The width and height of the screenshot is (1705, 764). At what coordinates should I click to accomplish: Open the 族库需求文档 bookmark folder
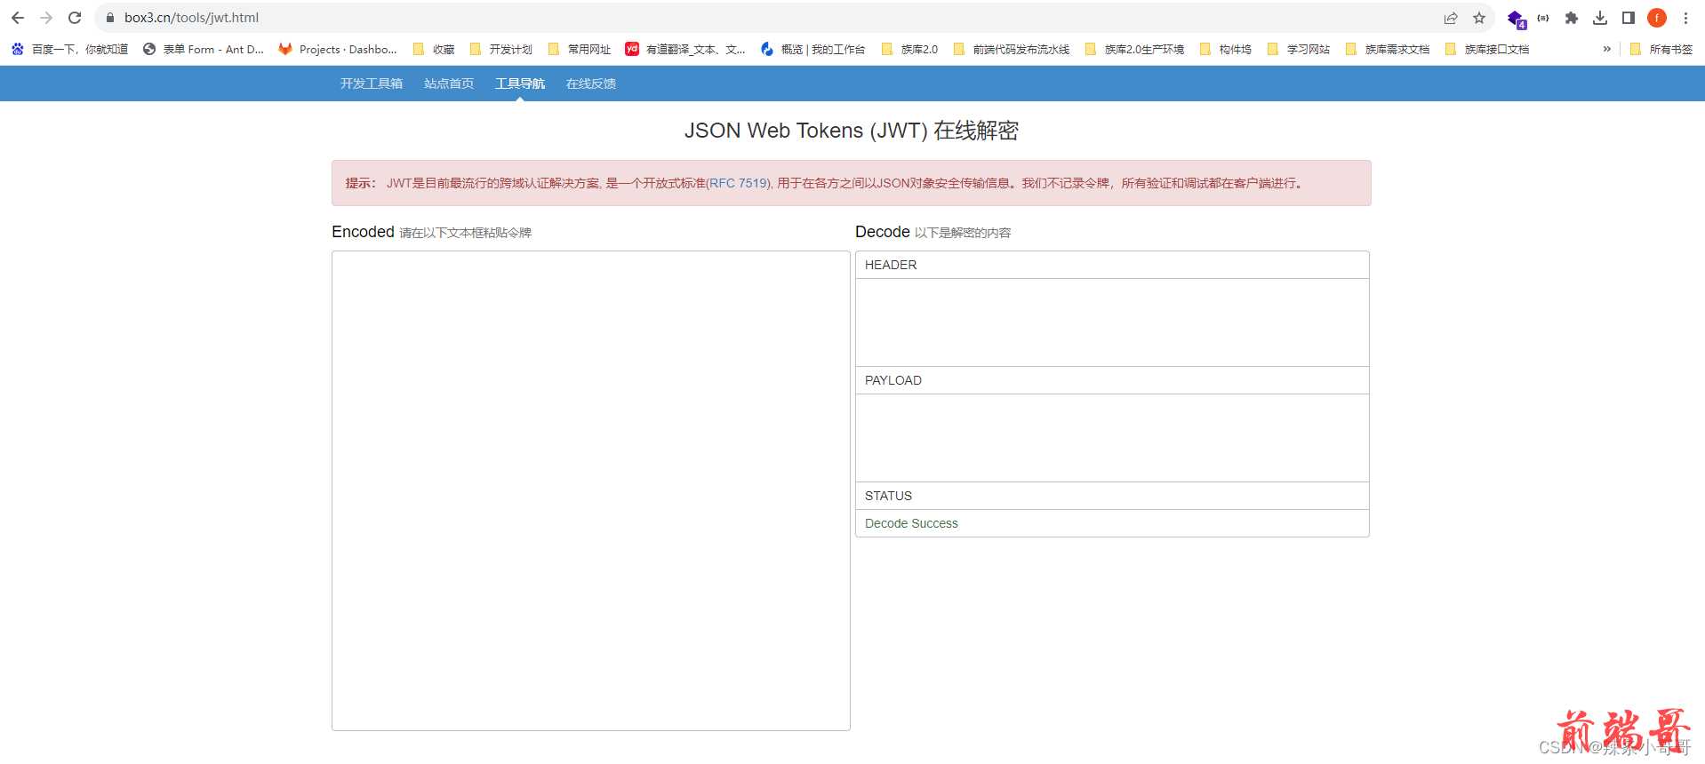pos(1388,50)
